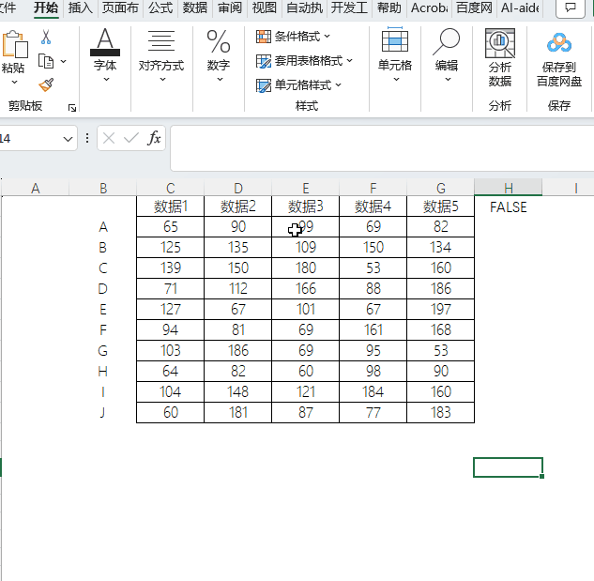This screenshot has width=594, height=581.
Task: Switch to the 插入 (Insert) tab
Action: pyautogui.click(x=81, y=8)
